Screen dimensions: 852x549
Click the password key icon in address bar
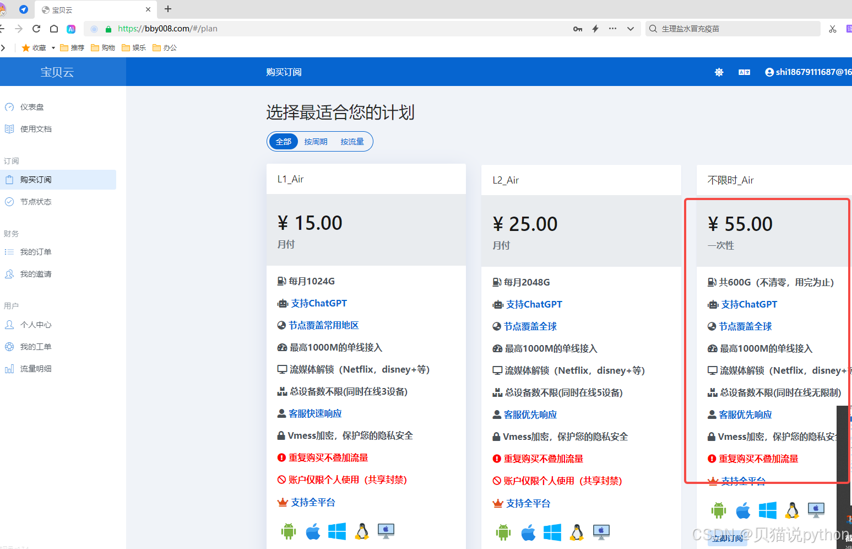point(578,29)
